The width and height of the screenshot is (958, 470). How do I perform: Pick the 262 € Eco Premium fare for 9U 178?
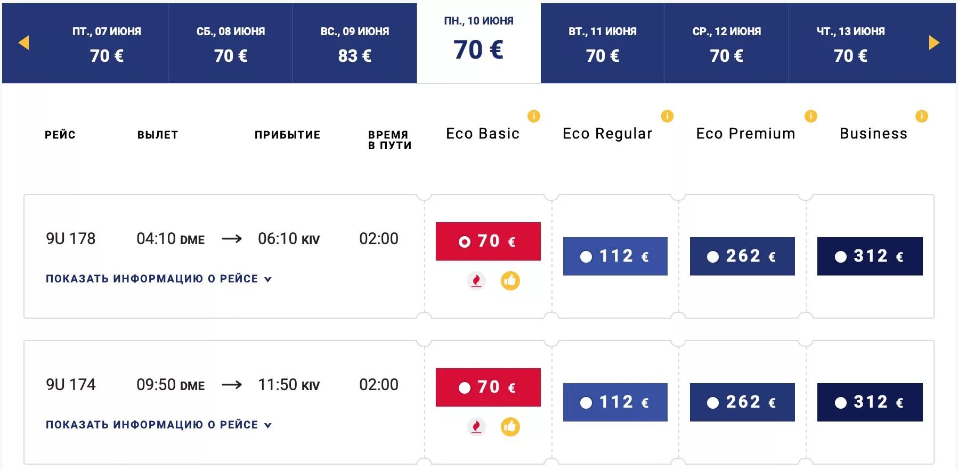pos(742,256)
